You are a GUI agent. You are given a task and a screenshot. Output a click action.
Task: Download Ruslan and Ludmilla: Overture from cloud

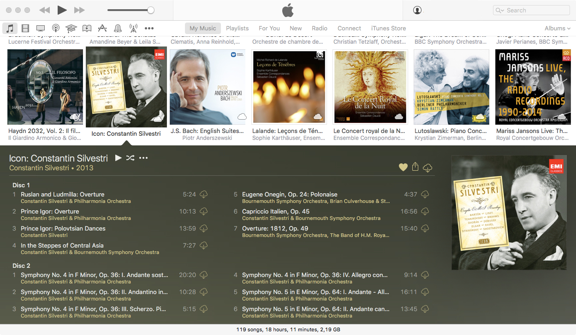203,195
